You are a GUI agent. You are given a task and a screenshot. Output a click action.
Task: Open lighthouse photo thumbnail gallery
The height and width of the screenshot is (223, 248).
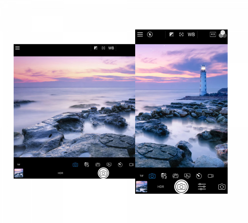142,187
